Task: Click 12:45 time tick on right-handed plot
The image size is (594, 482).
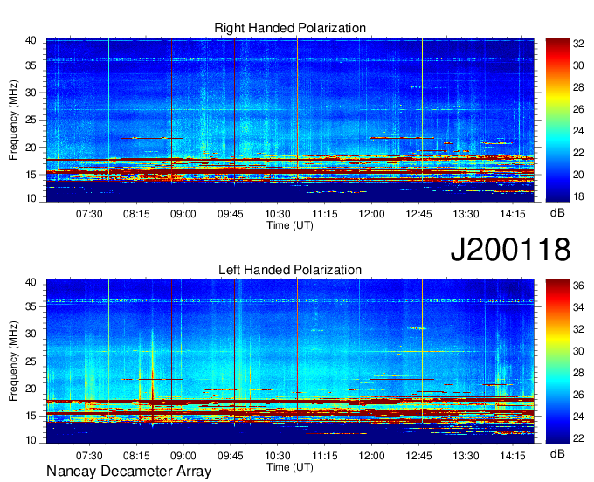Action: 418,214
